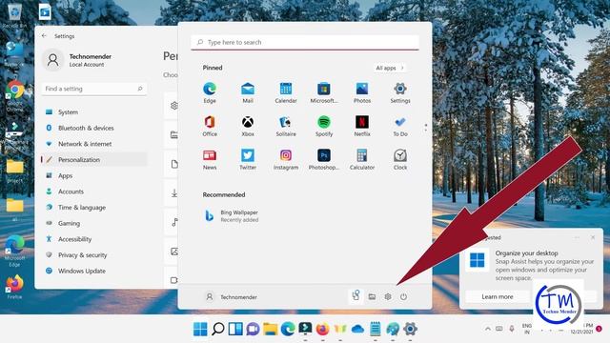Screen dimensions: 610x343
Task: Launch the Office pinned app
Action: (x=210, y=127)
